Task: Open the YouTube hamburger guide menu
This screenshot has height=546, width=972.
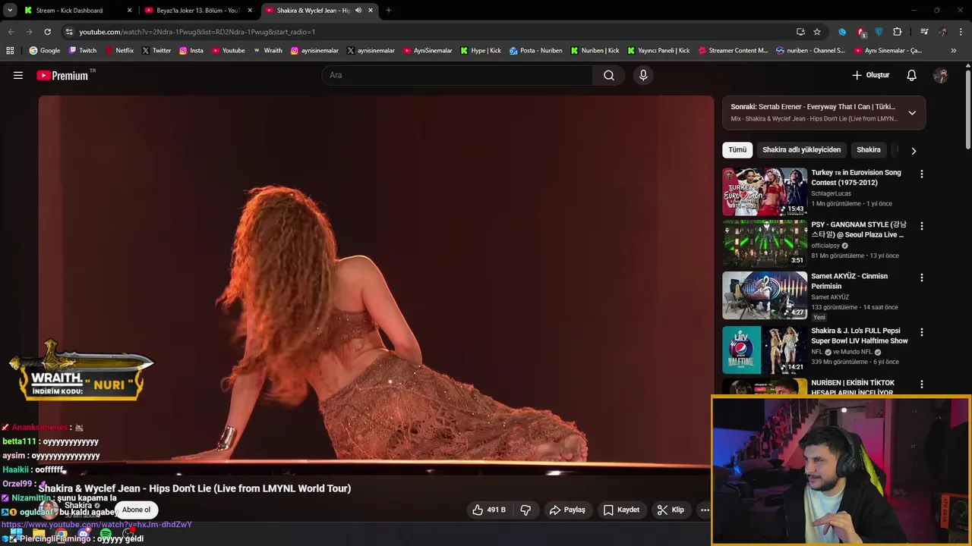Action: pos(18,75)
